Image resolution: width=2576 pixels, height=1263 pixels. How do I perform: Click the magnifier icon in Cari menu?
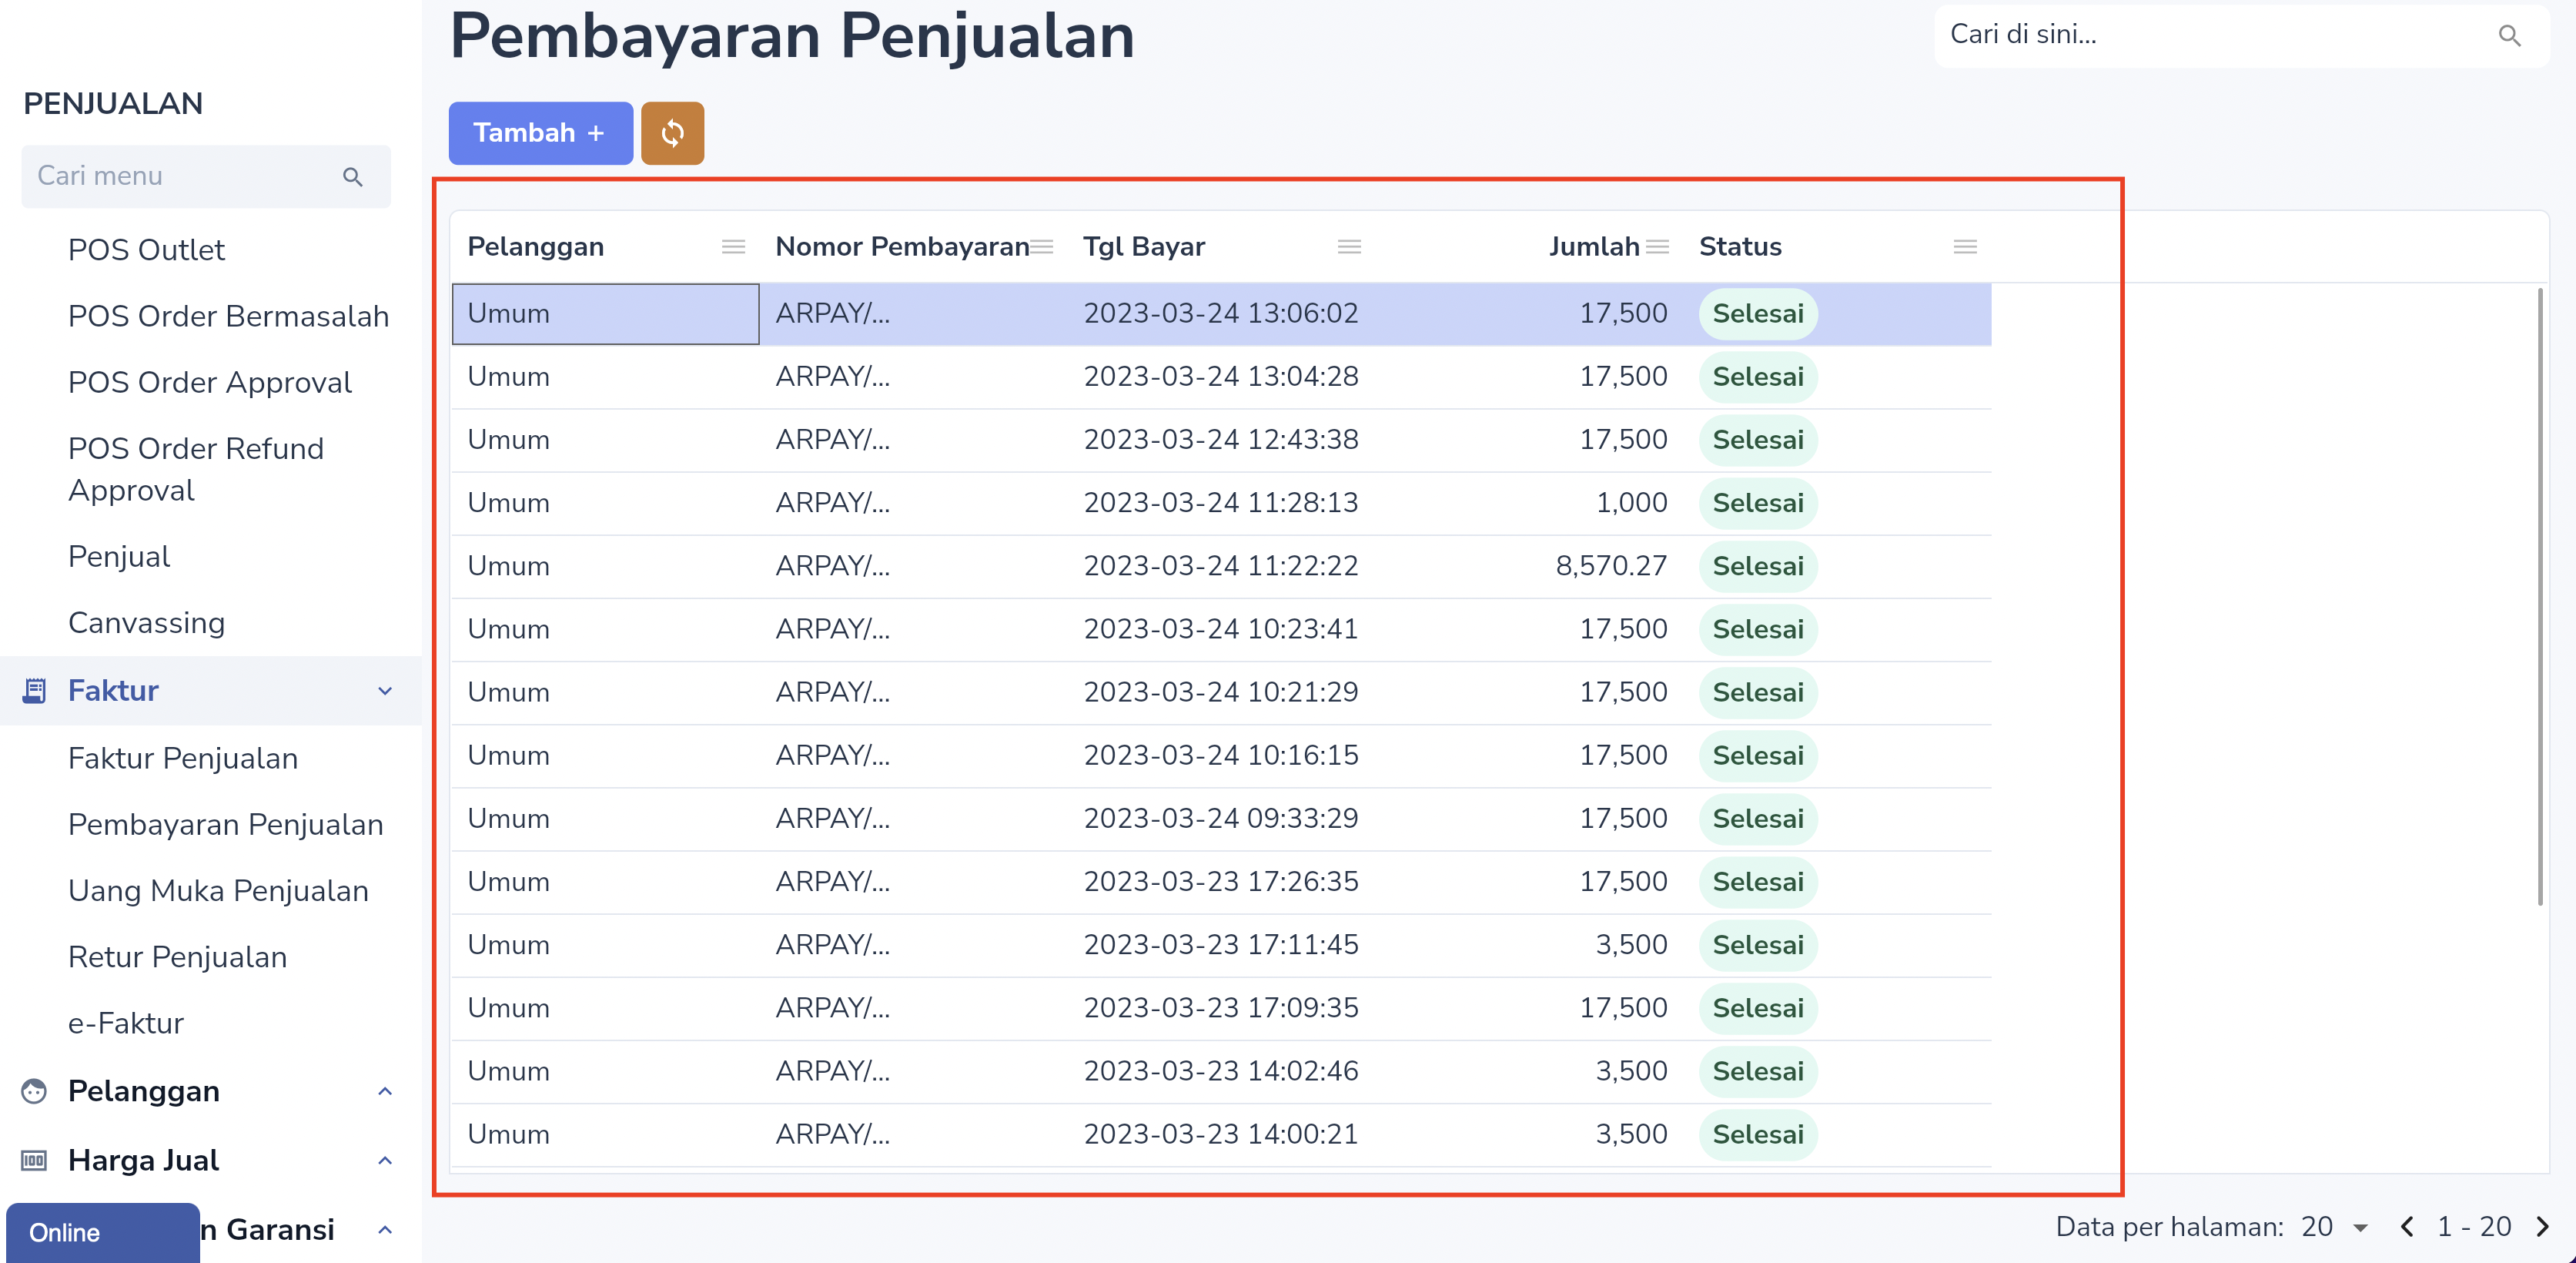(x=352, y=177)
